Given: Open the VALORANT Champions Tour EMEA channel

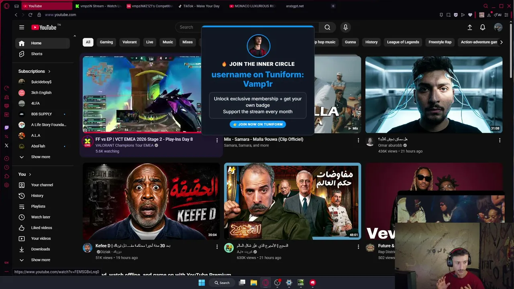Looking at the screenshot, I should point(124,145).
